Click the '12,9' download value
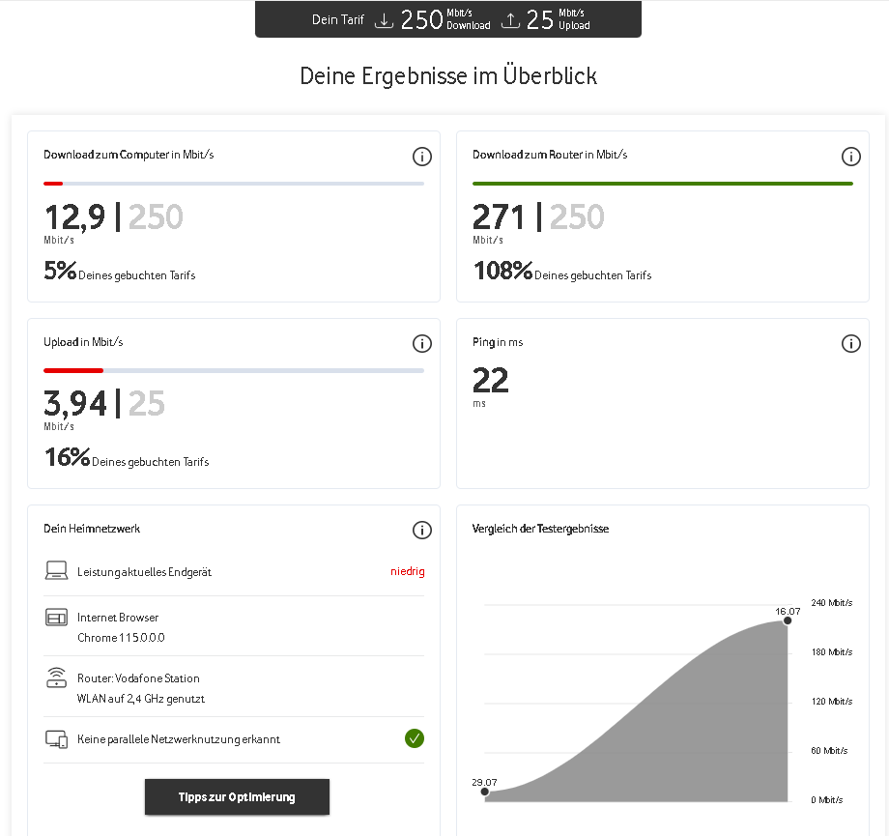The image size is (889, 836). click(x=74, y=217)
